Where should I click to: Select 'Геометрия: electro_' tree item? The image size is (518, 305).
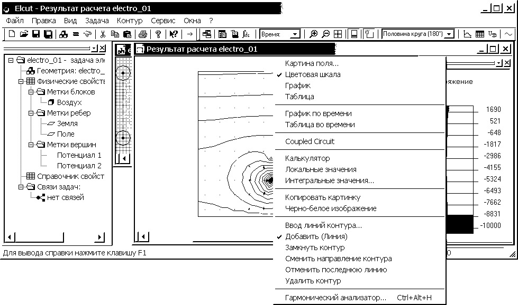click(x=71, y=71)
